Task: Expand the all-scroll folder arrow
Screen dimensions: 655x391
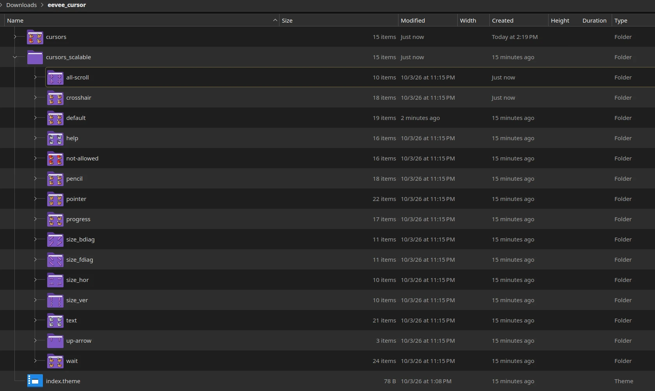Action: (35, 77)
